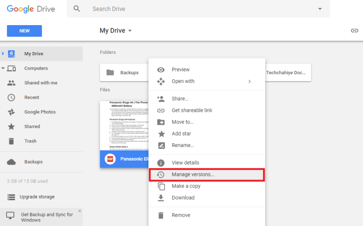Click the Backups folder icon
This screenshot has width=363, height=226.
(x=110, y=72)
